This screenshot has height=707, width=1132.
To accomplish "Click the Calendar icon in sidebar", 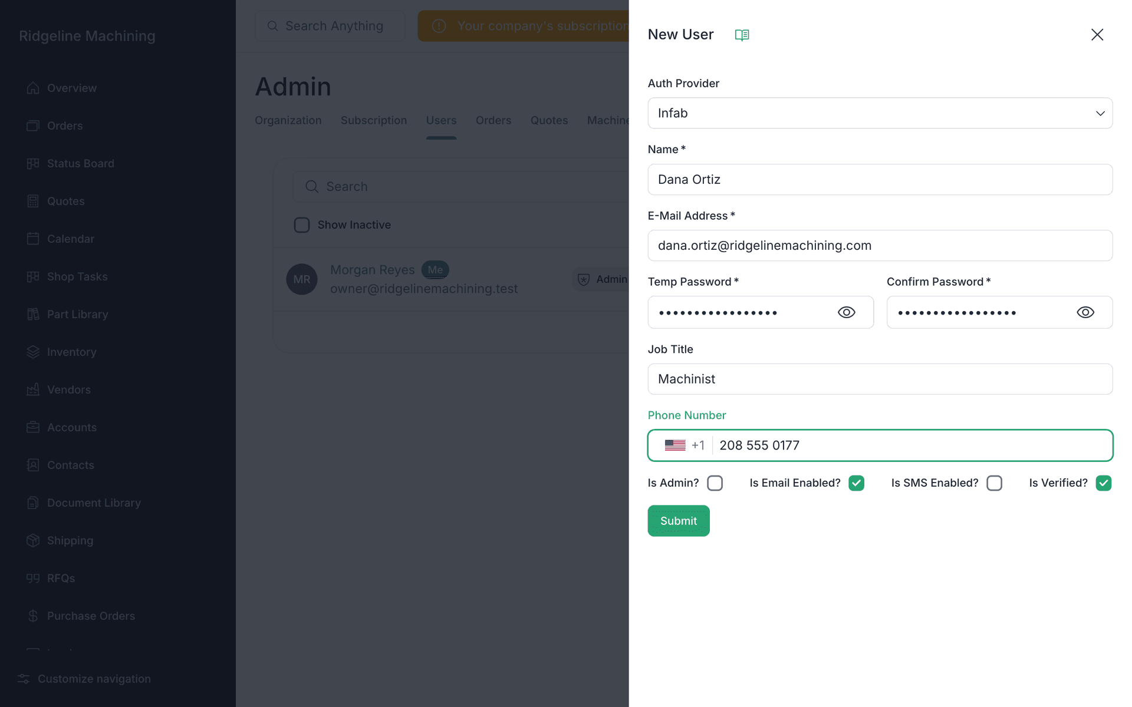I will (x=33, y=239).
